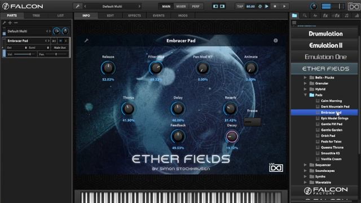Go to next multi preset arrow
The image size is (361, 203).
[x=139, y=6]
